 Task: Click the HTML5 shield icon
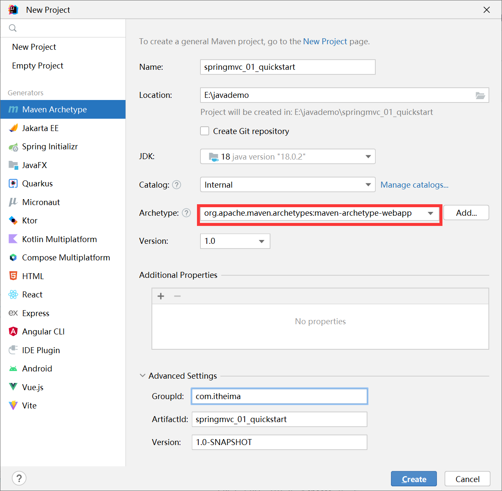click(x=13, y=276)
